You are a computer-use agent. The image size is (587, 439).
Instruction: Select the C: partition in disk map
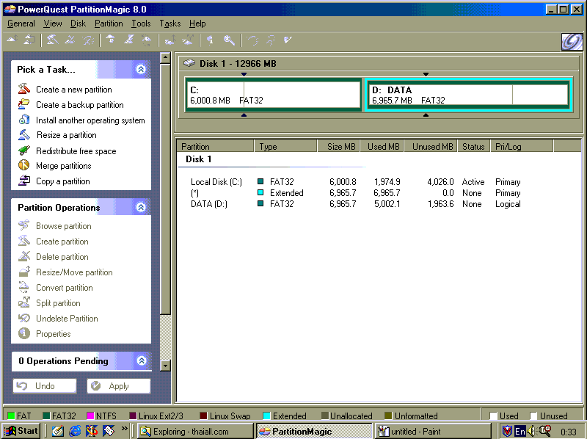(273, 95)
